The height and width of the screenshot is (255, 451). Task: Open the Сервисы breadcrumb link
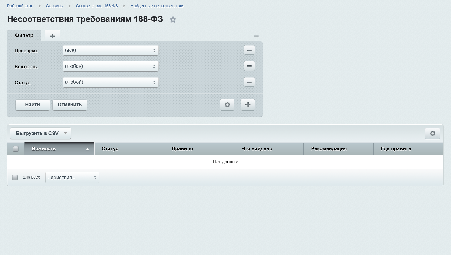coord(55,6)
